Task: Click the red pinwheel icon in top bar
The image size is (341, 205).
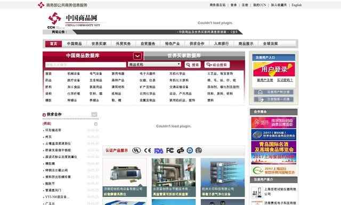Action: tap(41, 5)
